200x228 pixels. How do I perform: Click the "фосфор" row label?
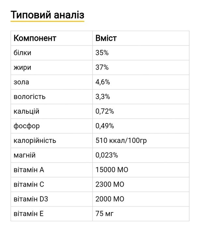click(x=27, y=126)
